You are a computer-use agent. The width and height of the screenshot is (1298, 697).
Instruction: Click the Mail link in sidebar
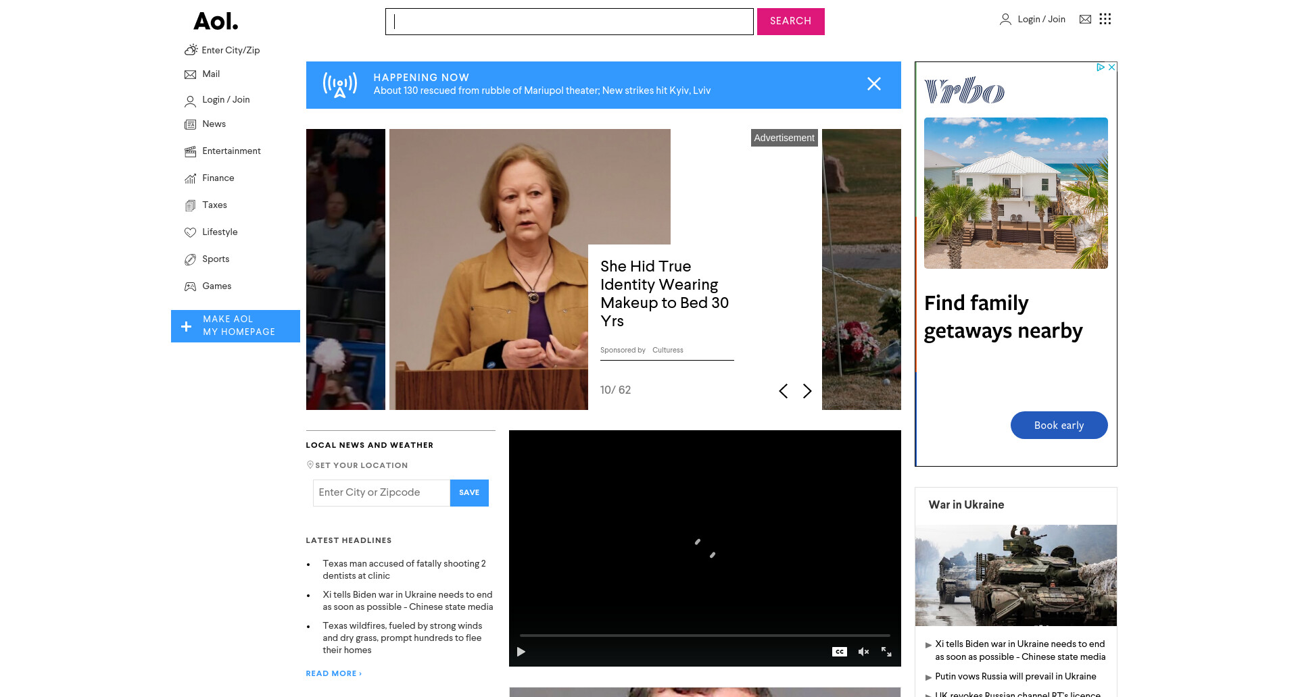211,74
